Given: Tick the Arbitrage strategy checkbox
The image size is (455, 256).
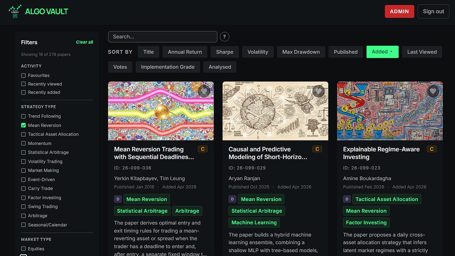Looking at the screenshot, I should point(24,215).
